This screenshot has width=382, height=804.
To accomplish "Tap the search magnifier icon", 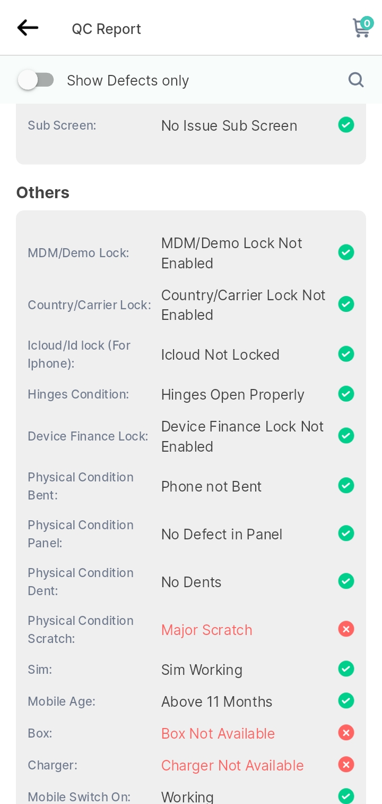I will pyautogui.click(x=356, y=80).
